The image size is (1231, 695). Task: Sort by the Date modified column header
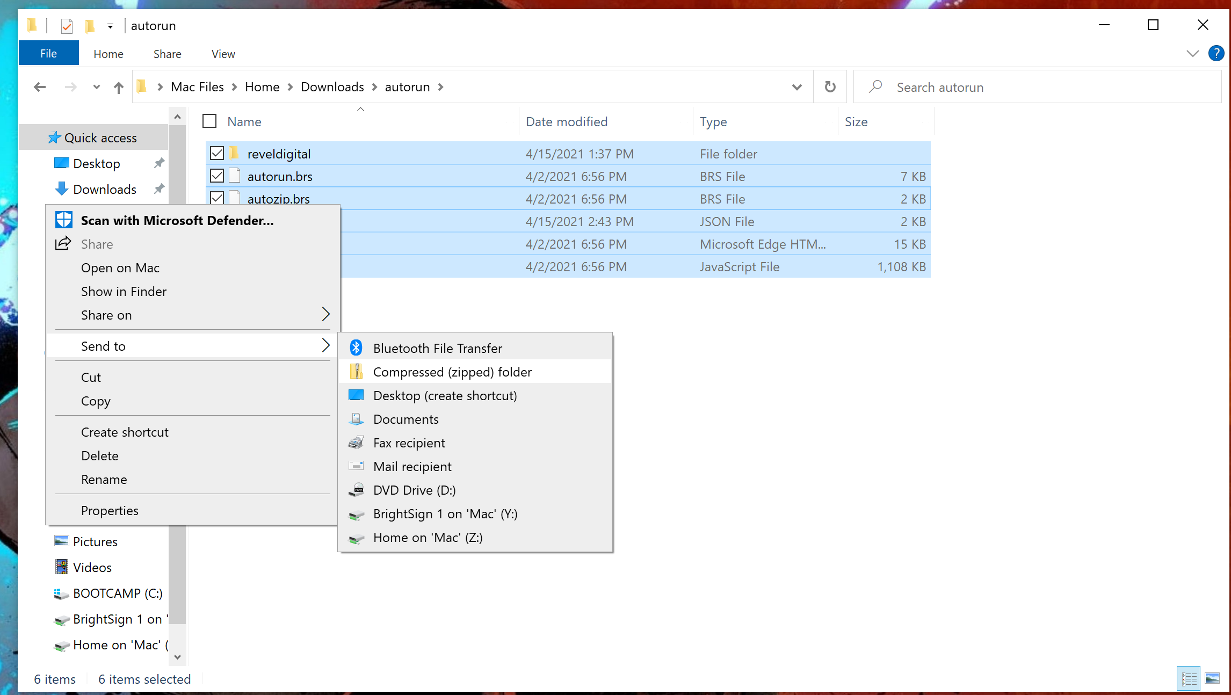(x=567, y=122)
